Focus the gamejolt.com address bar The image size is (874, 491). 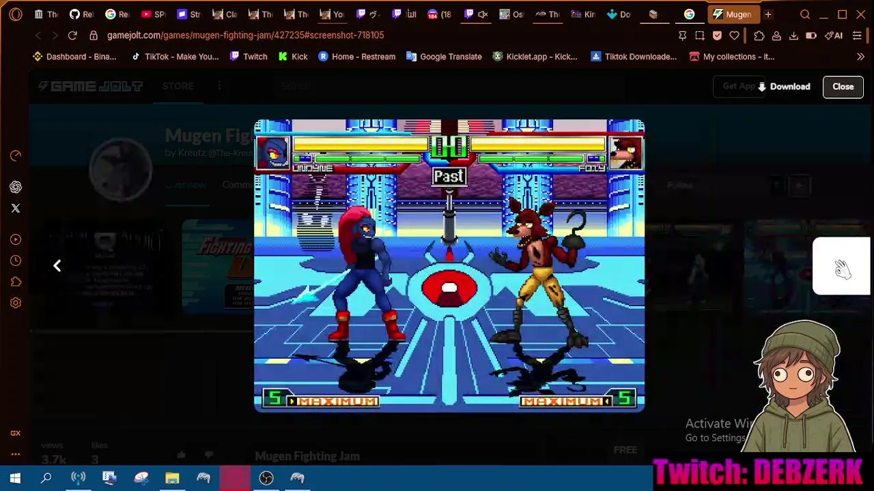pos(246,35)
